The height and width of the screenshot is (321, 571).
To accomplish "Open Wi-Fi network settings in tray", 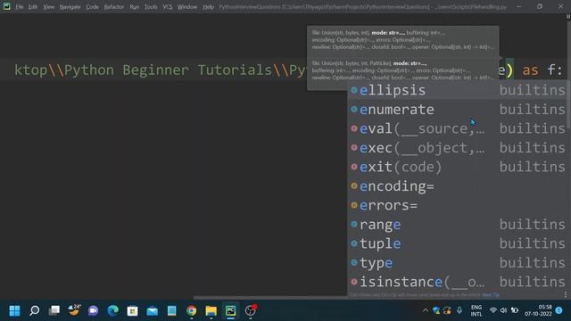I will pos(493,310).
